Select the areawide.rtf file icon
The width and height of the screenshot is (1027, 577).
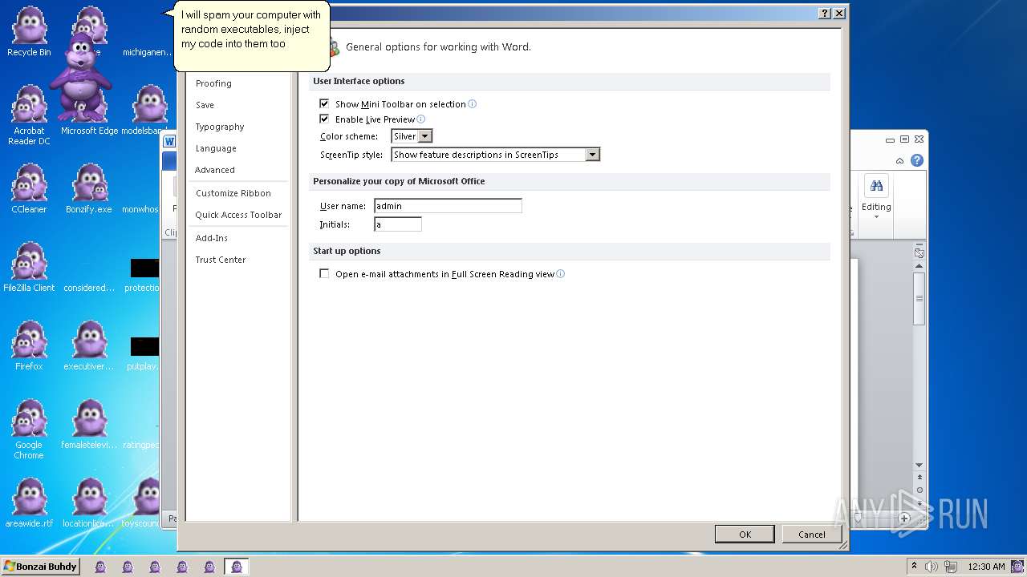[x=29, y=503]
